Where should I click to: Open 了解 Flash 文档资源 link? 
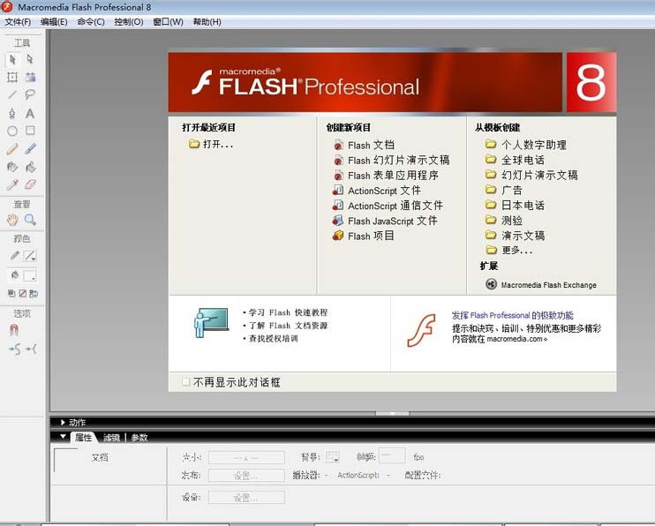288,326
